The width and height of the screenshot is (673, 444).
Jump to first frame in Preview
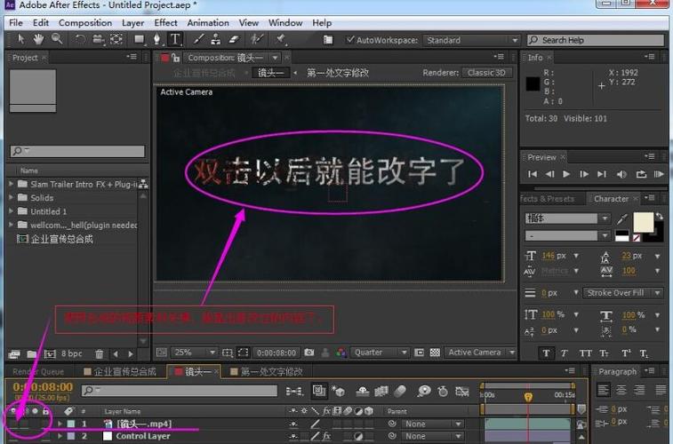(533, 174)
